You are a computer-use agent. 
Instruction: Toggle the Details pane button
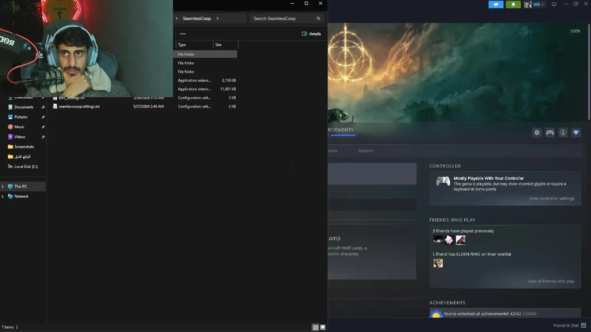[x=311, y=34]
